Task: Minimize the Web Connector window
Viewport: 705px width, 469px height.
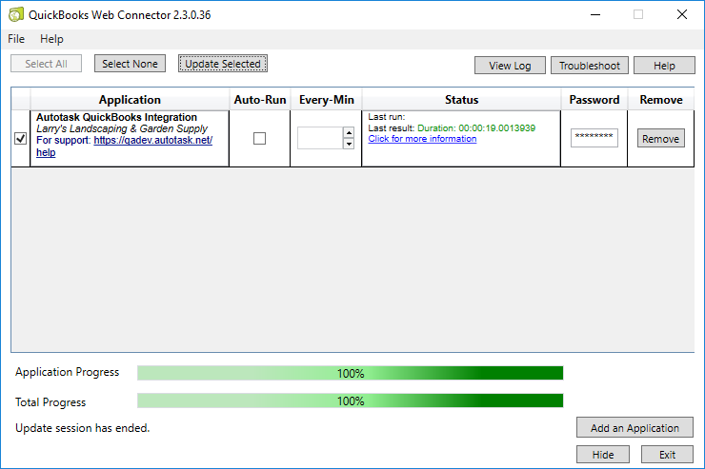Action: (595, 15)
